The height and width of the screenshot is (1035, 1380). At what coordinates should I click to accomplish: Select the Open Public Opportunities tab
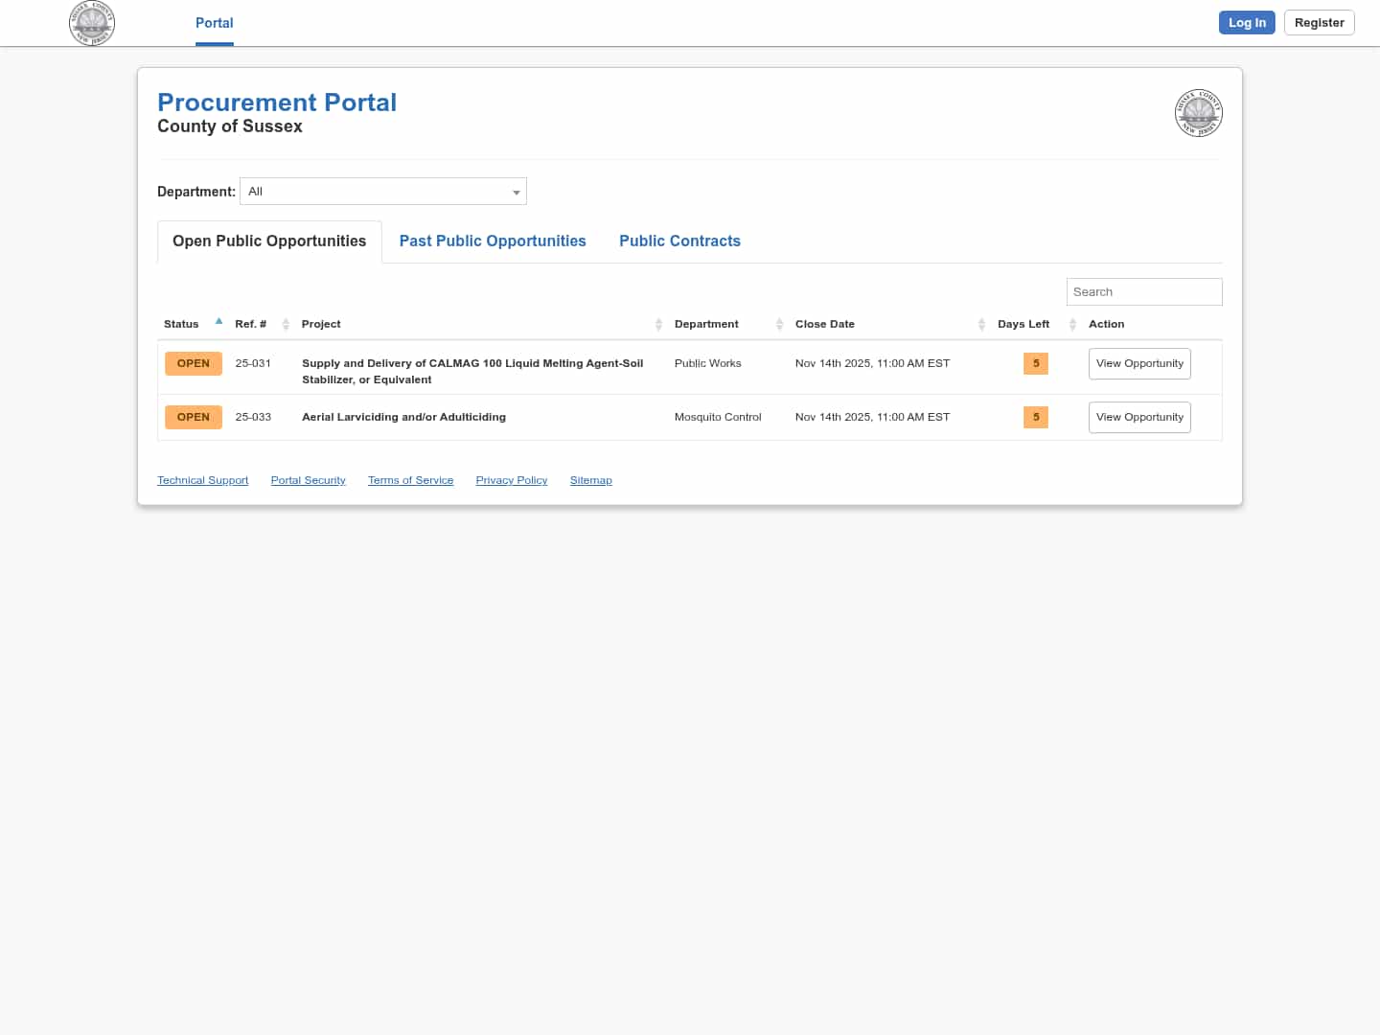pos(269,241)
